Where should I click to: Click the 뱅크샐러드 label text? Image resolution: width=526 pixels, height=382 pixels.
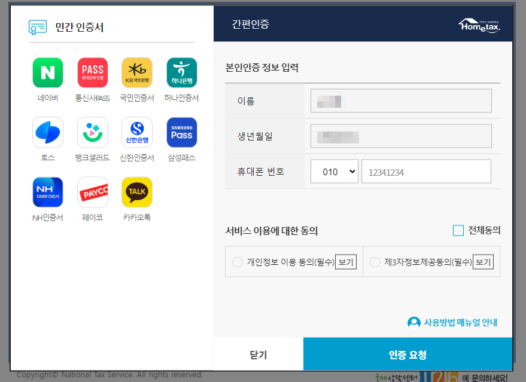pos(93,158)
